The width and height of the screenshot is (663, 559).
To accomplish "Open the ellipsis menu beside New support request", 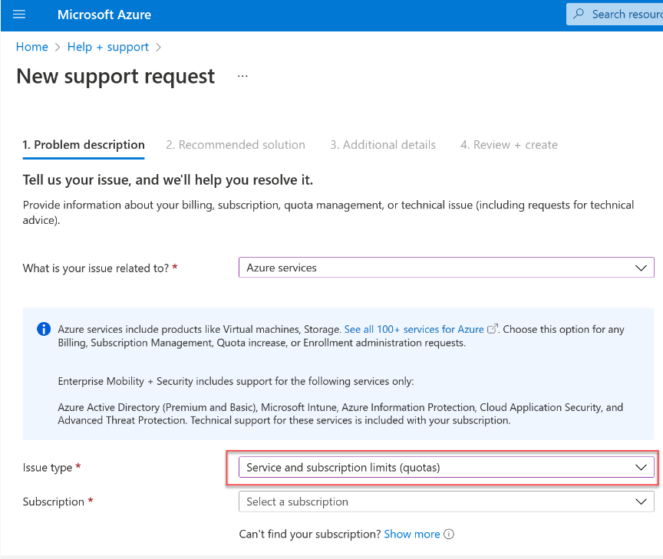I will 242,77.
